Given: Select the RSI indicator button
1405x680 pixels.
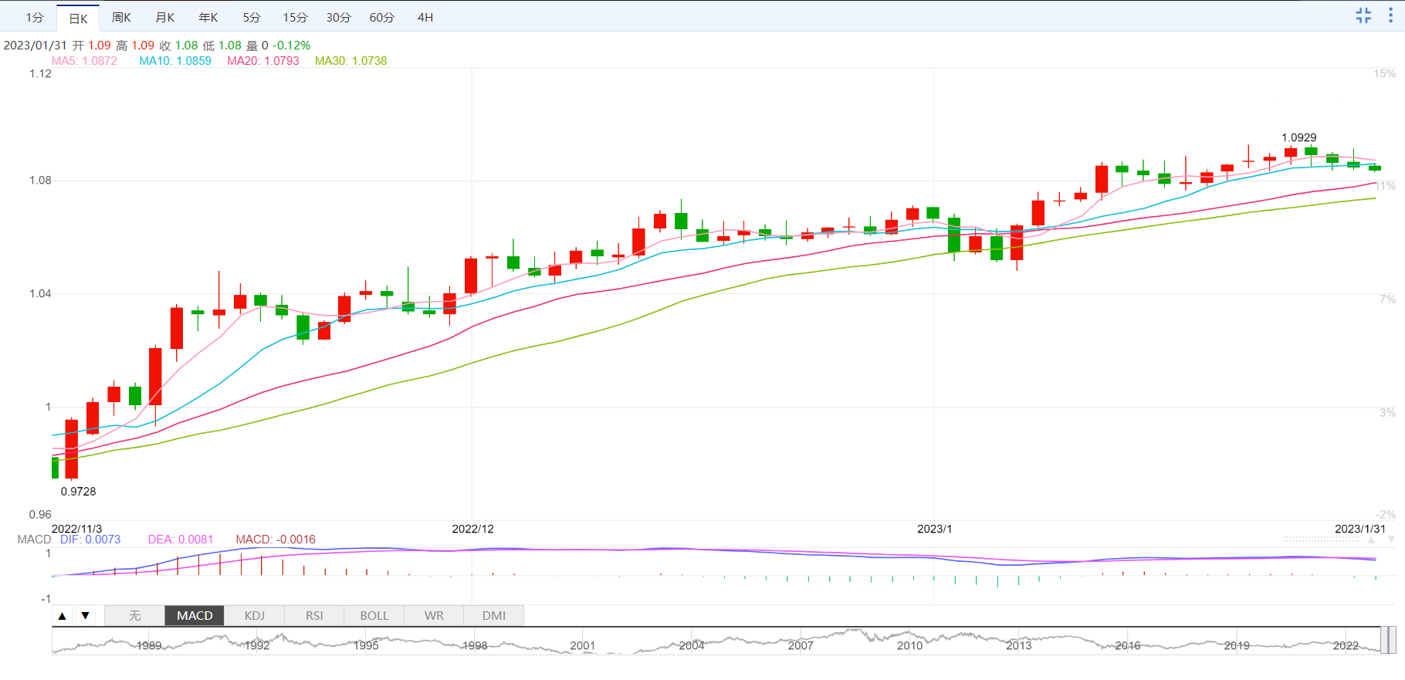Looking at the screenshot, I should pyautogui.click(x=314, y=615).
